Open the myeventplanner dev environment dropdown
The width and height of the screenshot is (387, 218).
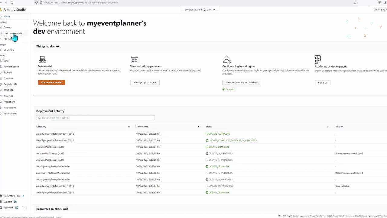point(200,10)
